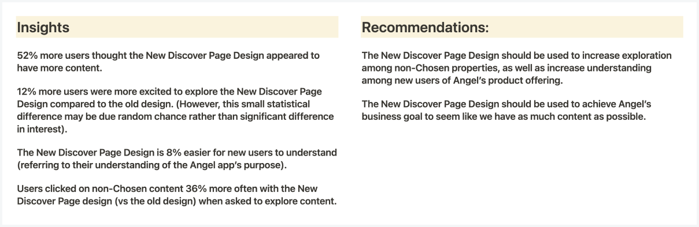Click the recommendation line ending "increase exploration"

(x=517, y=56)
